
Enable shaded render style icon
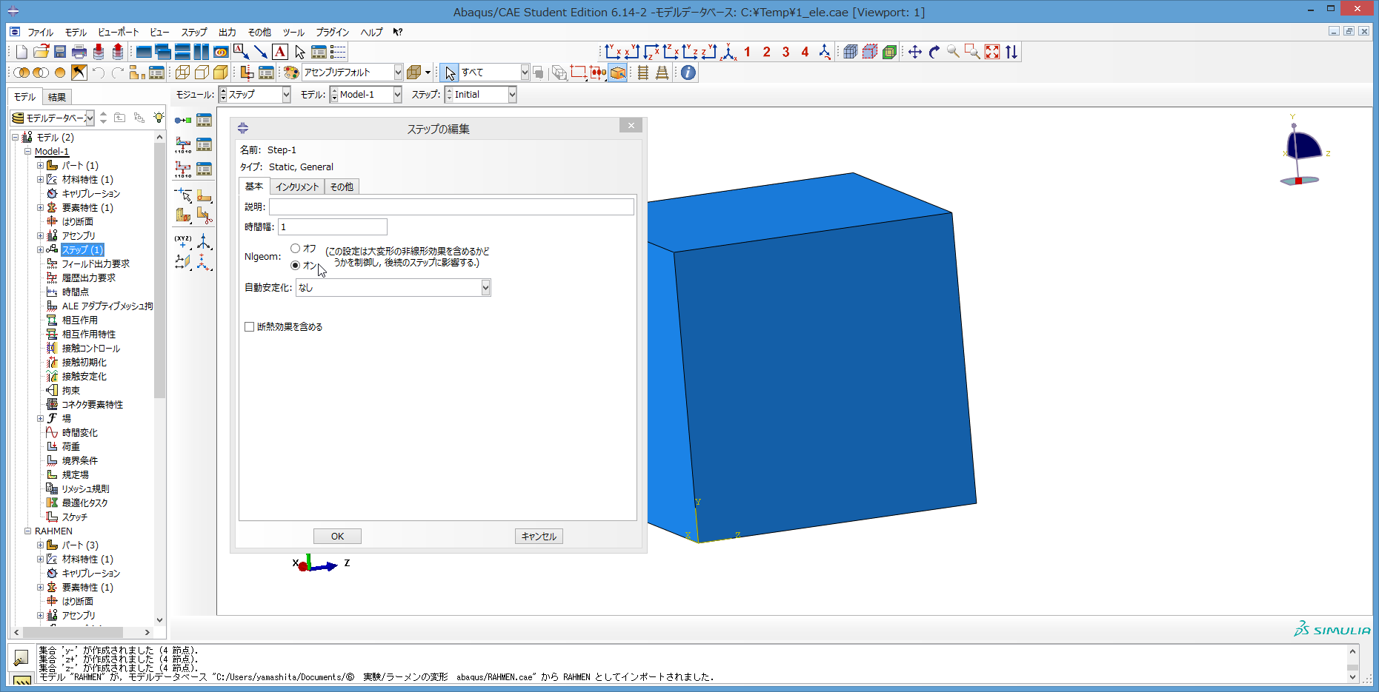[x=221, y=73]
